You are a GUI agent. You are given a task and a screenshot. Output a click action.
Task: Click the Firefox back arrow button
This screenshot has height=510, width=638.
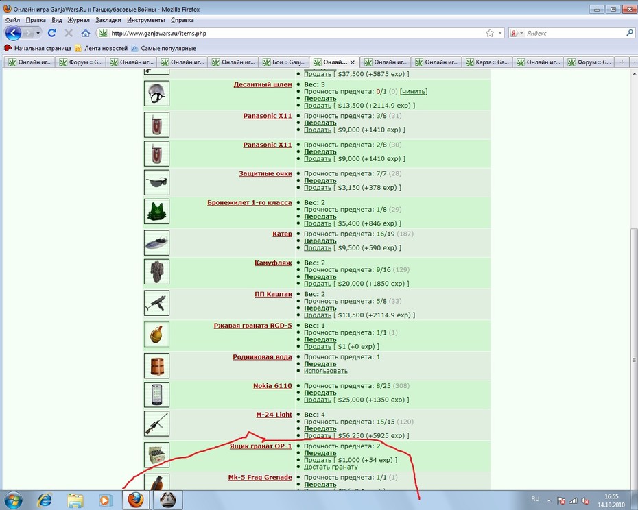(13, 33)
